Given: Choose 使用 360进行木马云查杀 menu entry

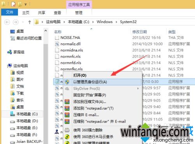Looking at the screenshot, I should [x=93, y=137].
